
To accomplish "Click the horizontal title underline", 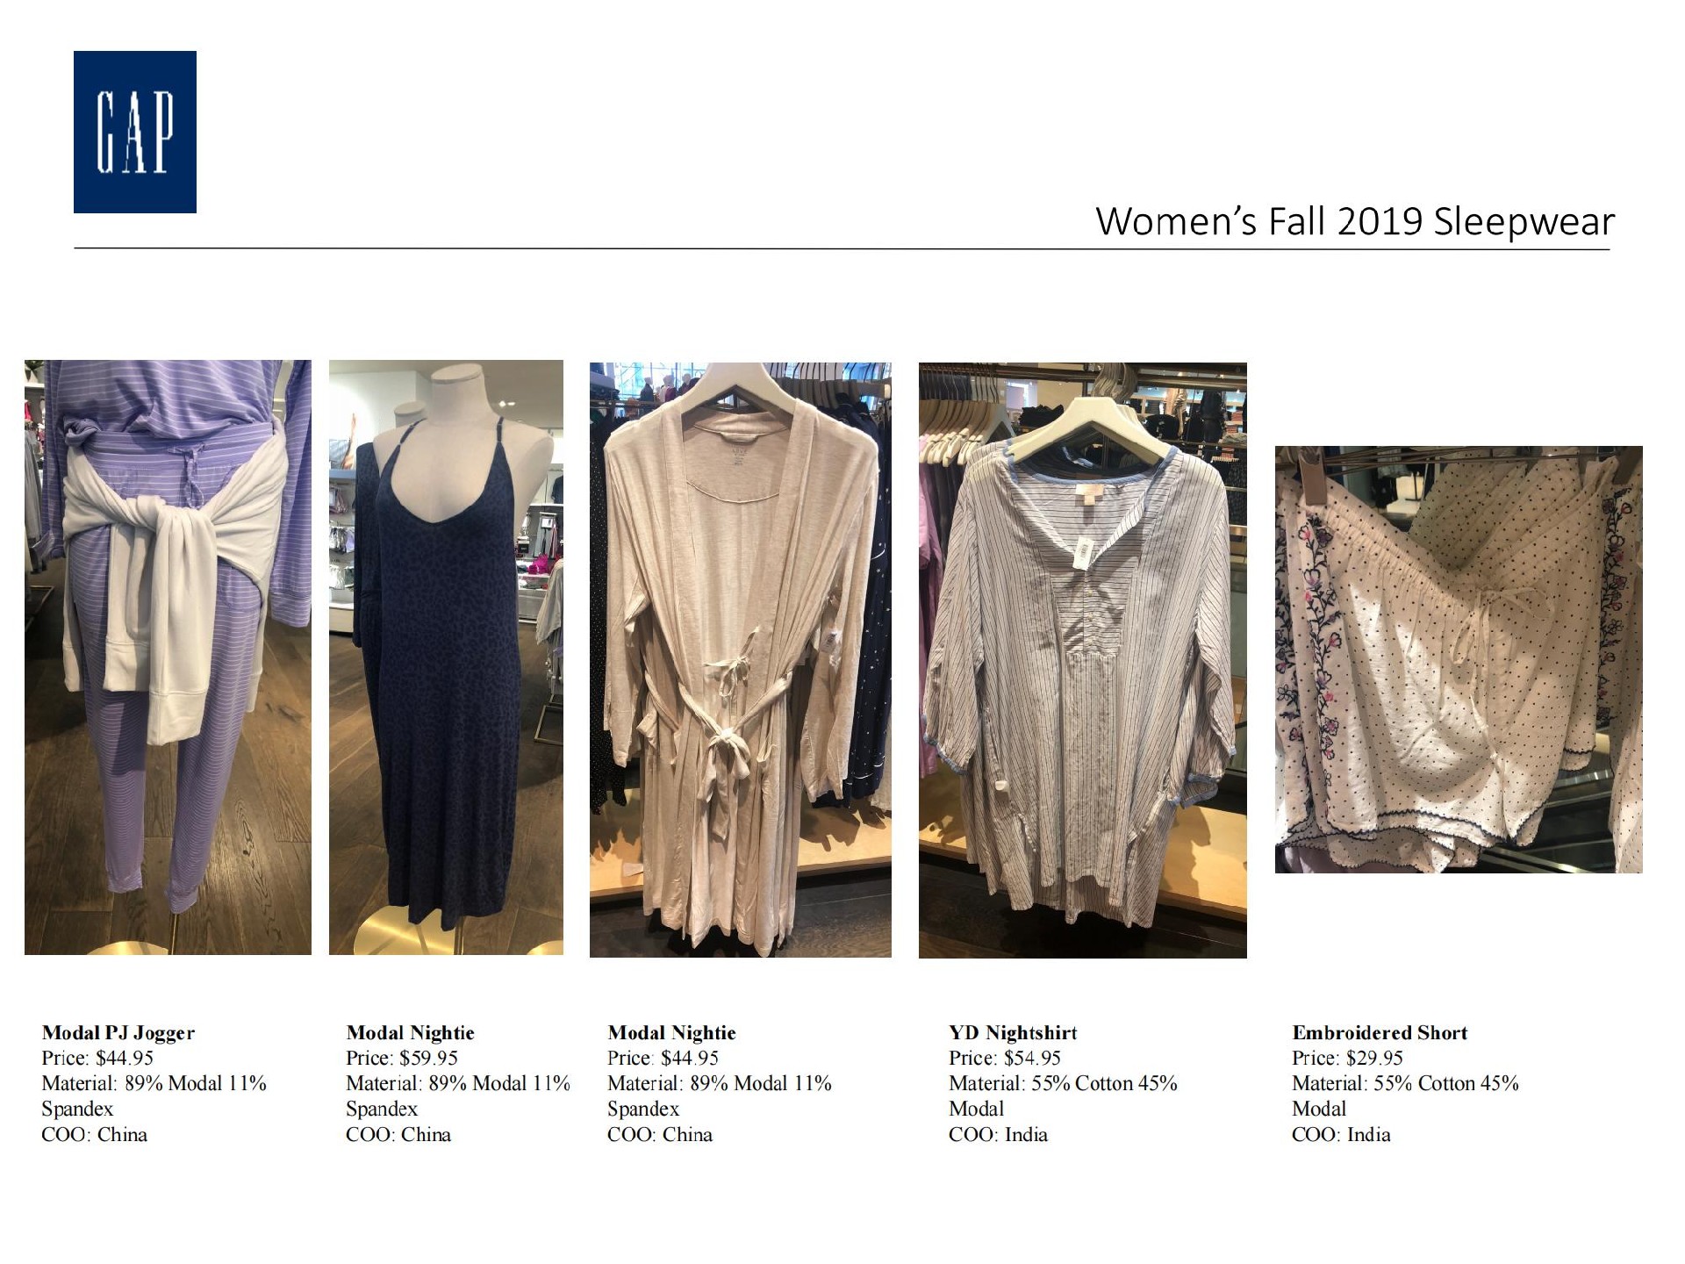I will 842,249.
